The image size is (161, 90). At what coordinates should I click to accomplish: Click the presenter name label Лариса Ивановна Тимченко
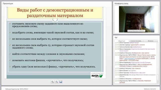coord(136,31)
